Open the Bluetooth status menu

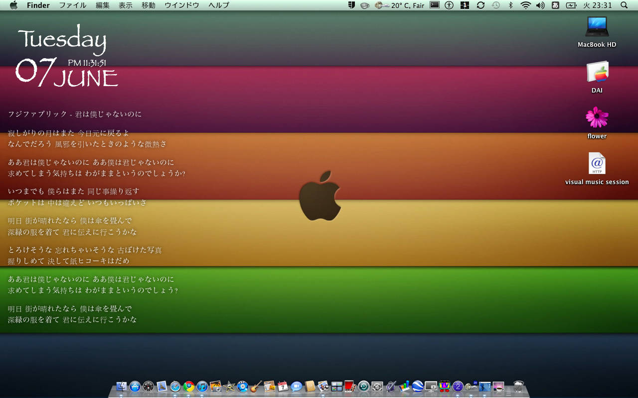pyautogui.click(x=510, y=5)
